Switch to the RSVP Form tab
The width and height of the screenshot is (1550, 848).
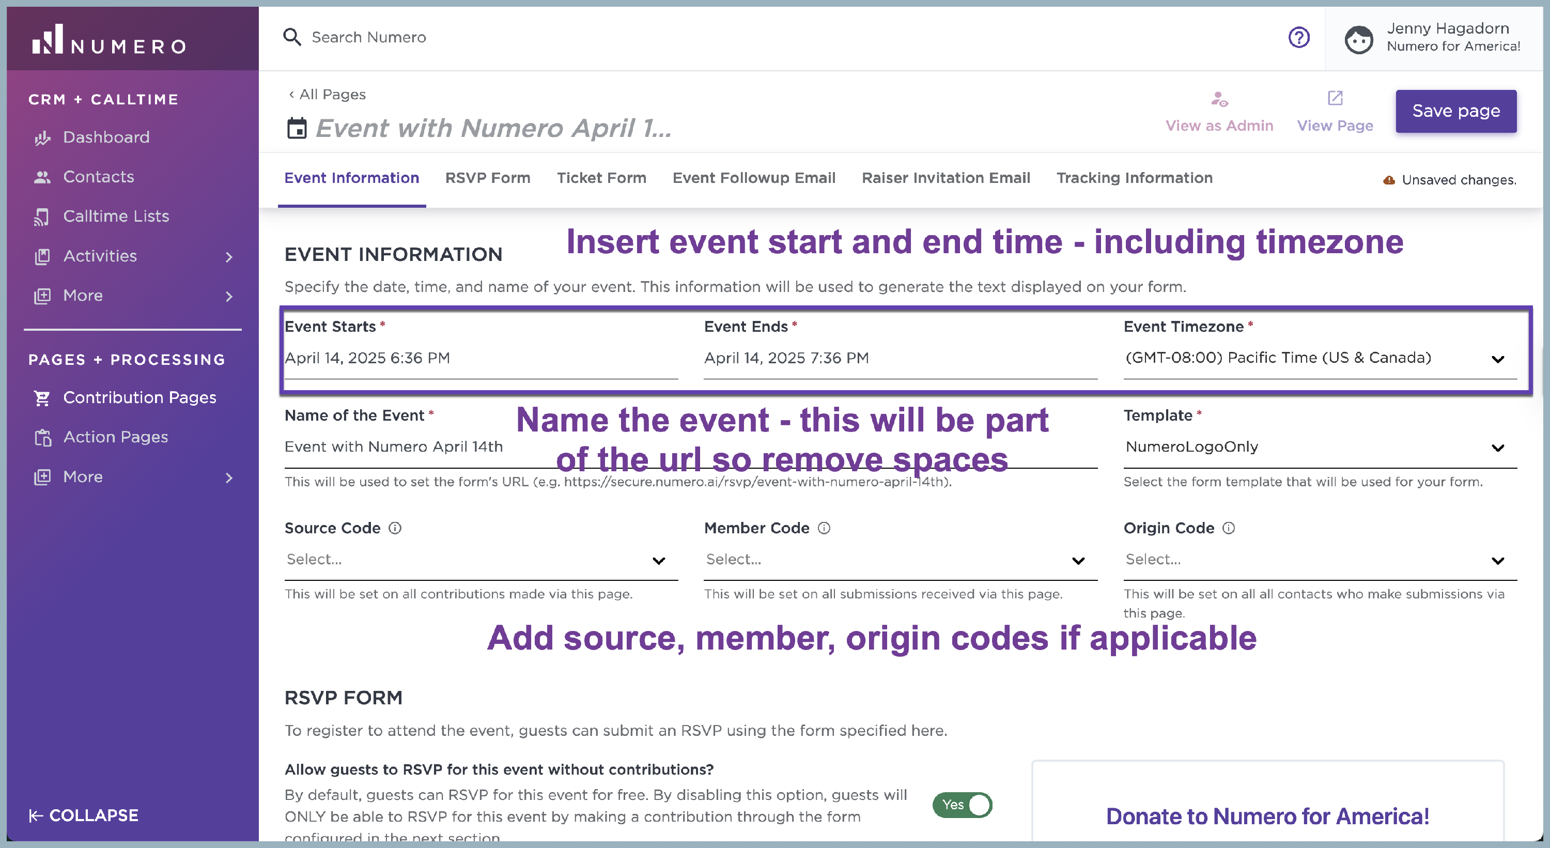click(x=487, y=178)
